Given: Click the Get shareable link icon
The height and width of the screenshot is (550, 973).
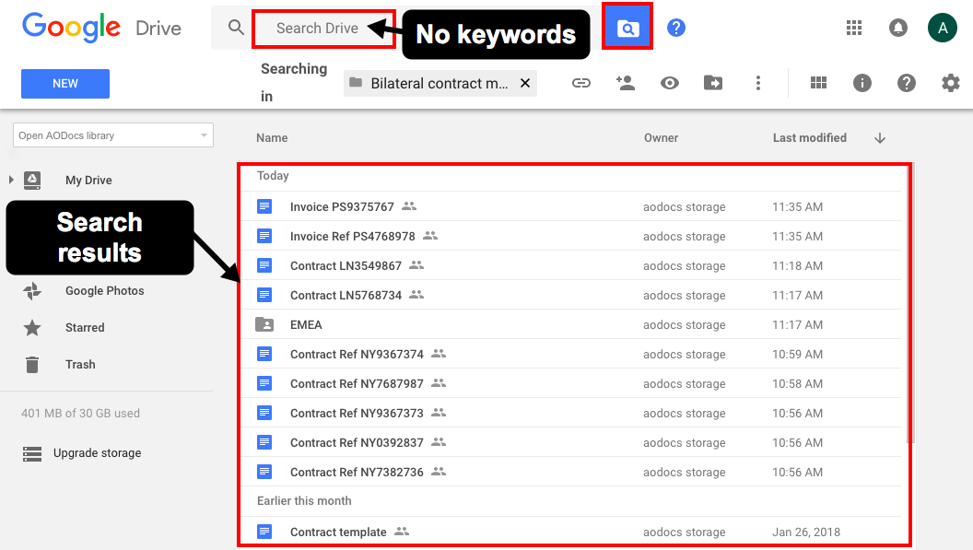Looking at the screenshot, I should (x=581, y=83).
